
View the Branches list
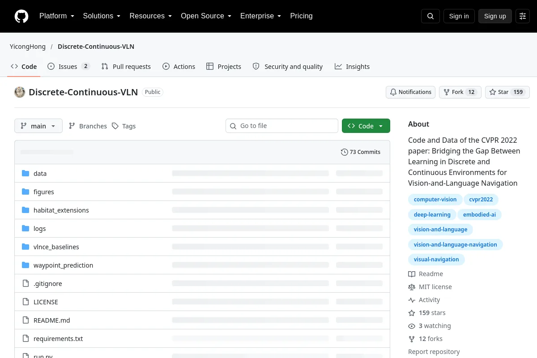point(88,126)
